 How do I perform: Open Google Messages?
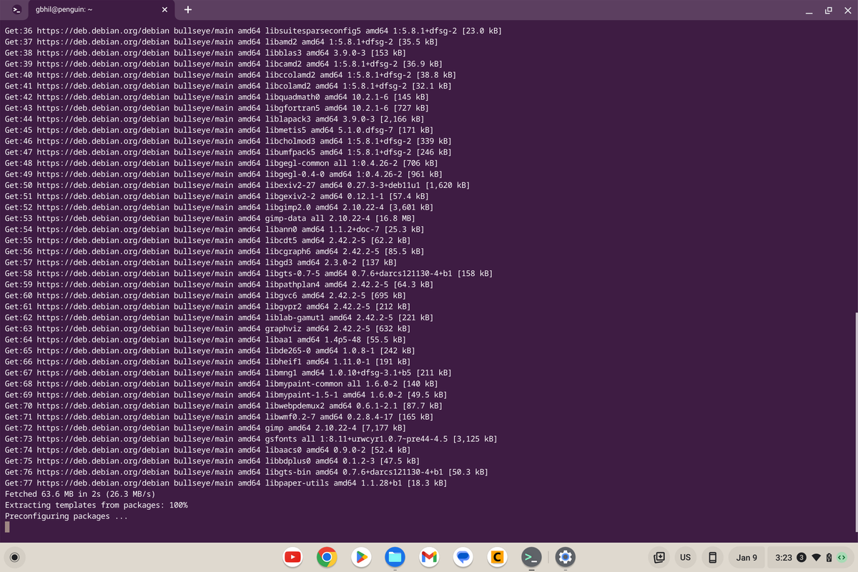pyautogui.click(x=463, y=557)
